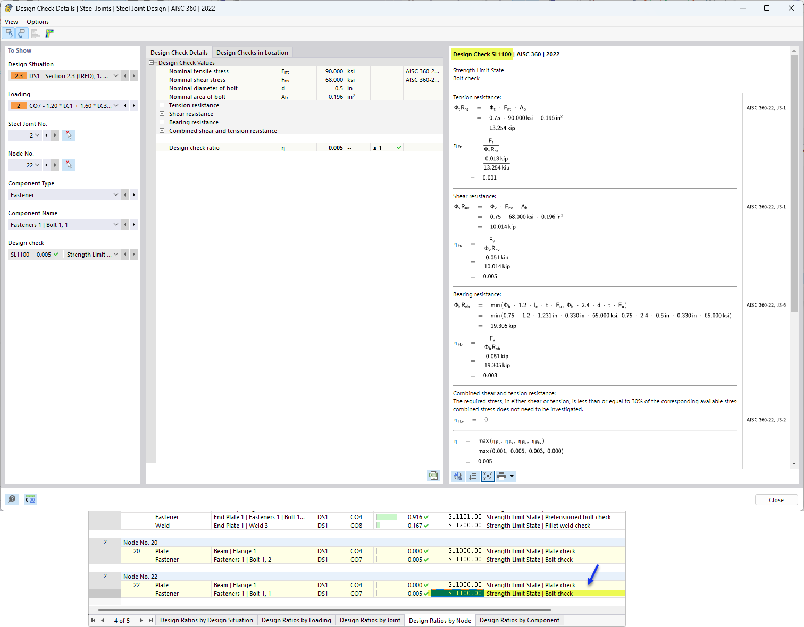804x627 pixels.
Task: Open the Component Name dropdown
Action: click(x=116, y=225)
